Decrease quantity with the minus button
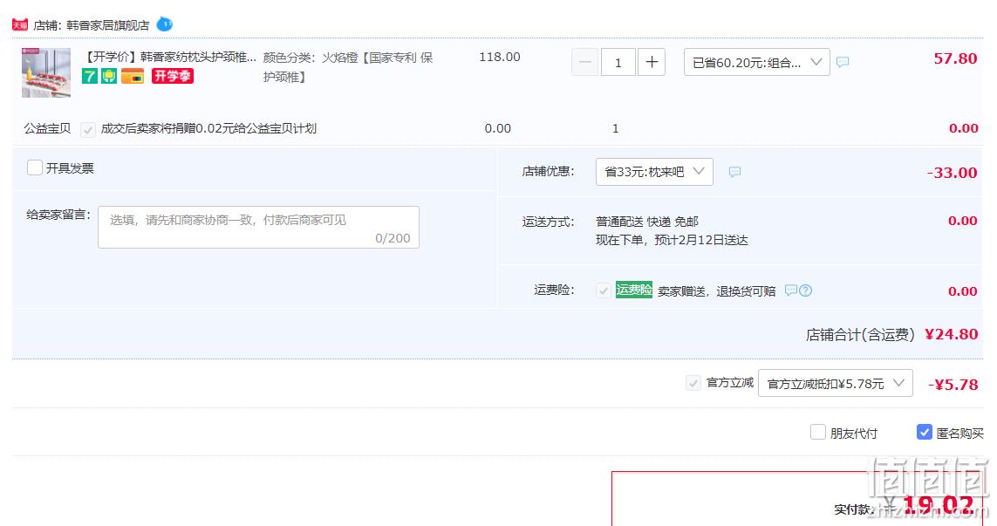Viewport: 997px width, 526px height. (585, 62)
